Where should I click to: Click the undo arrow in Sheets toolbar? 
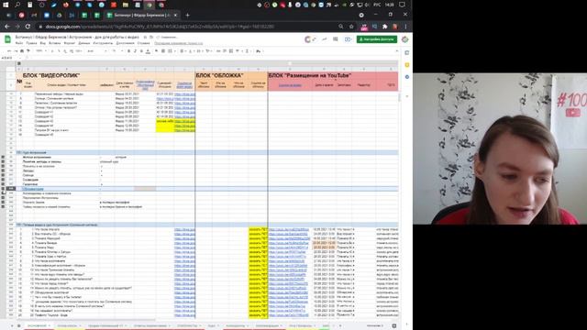pyautogui.click(x=9, y=51)
